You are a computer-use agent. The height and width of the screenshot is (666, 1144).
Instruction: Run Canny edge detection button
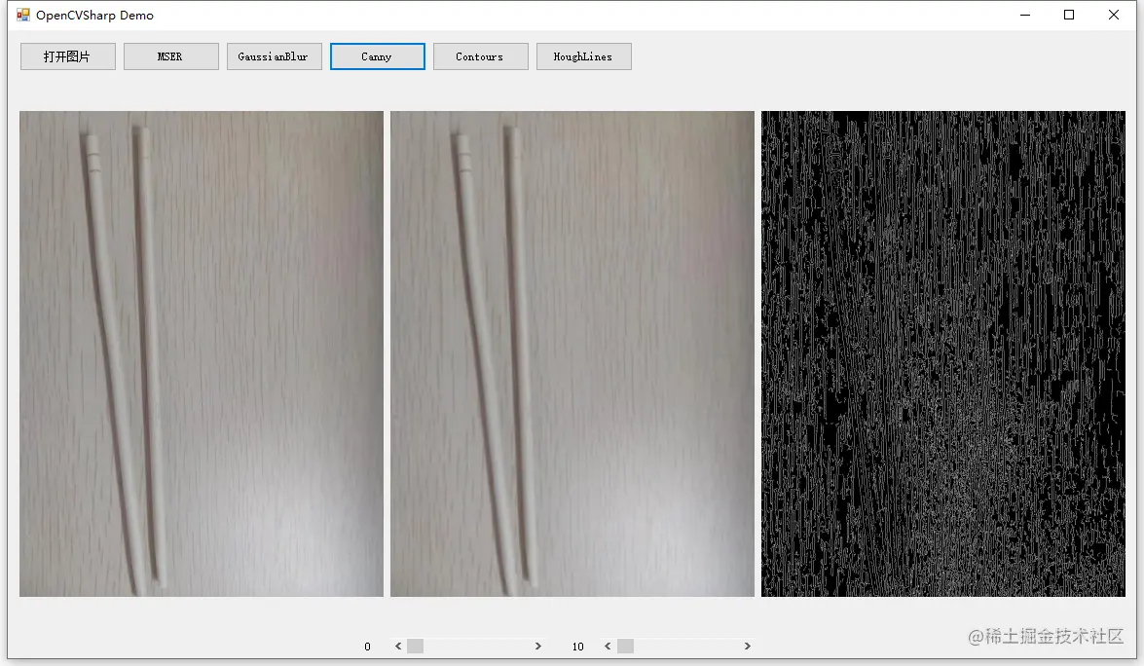click(x=377, y=56)
